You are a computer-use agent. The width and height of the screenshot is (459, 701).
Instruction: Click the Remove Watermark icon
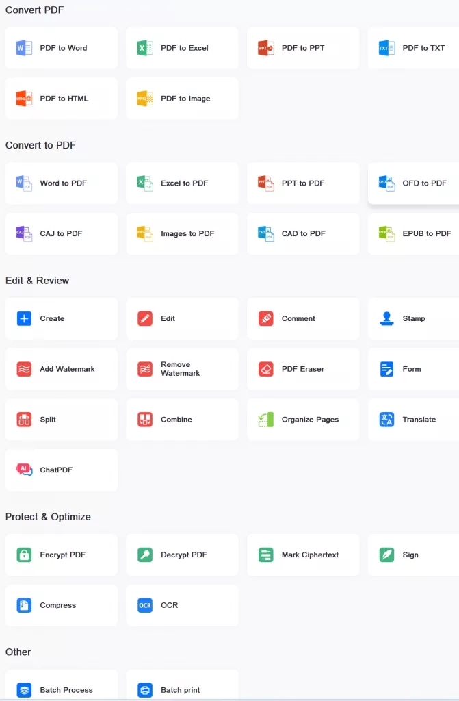coord(145,369)
